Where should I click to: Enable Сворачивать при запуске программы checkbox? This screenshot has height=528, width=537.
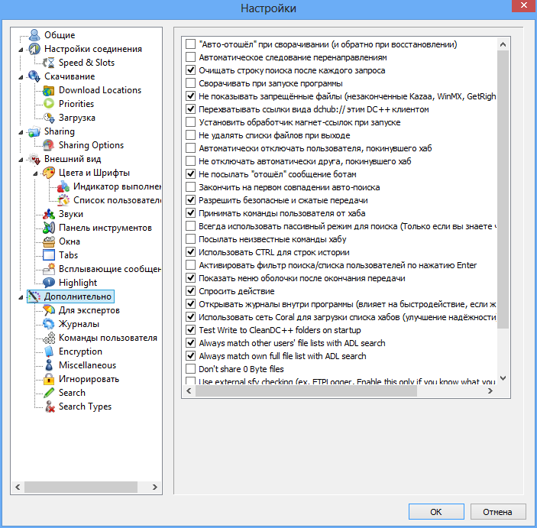click(190, 83)
